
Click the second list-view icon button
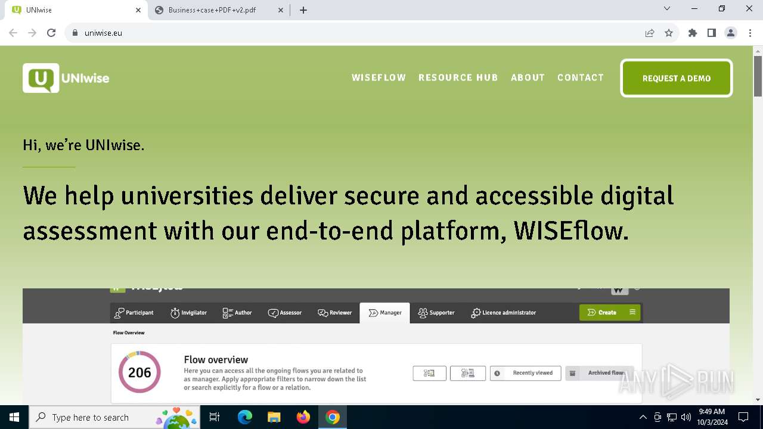pyautogui.click(x=468, y=373)
